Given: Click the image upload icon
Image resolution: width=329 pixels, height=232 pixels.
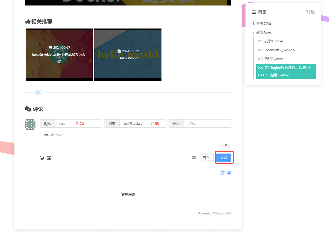Looking at the screenshot, I should click(x=49, y=158).
